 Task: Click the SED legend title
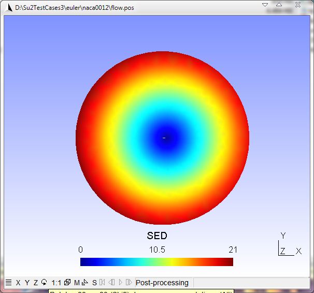point(157,236)
